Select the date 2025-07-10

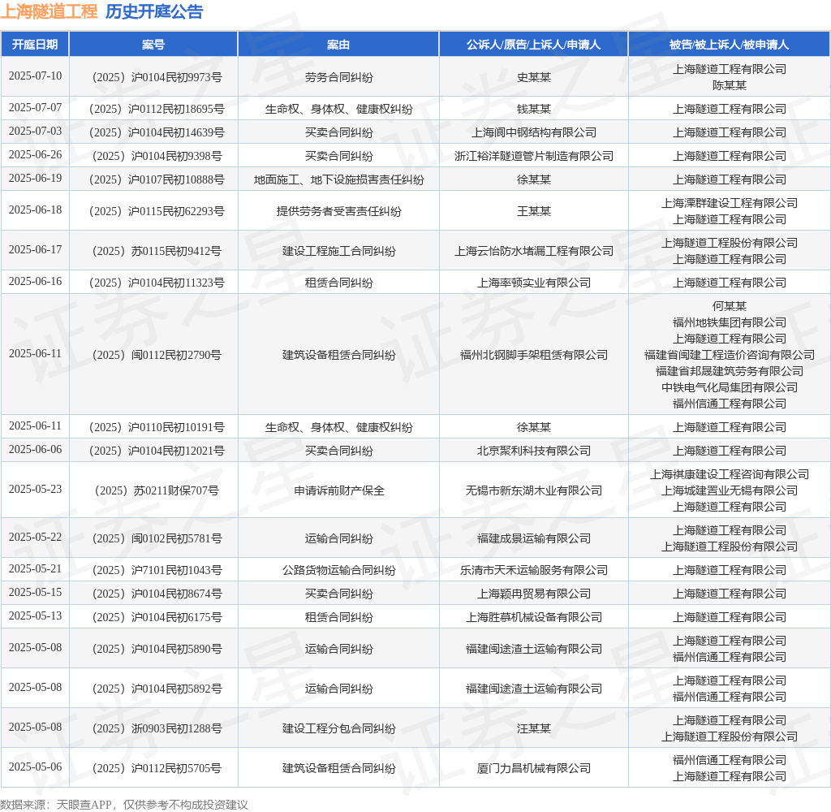(35, 76)
